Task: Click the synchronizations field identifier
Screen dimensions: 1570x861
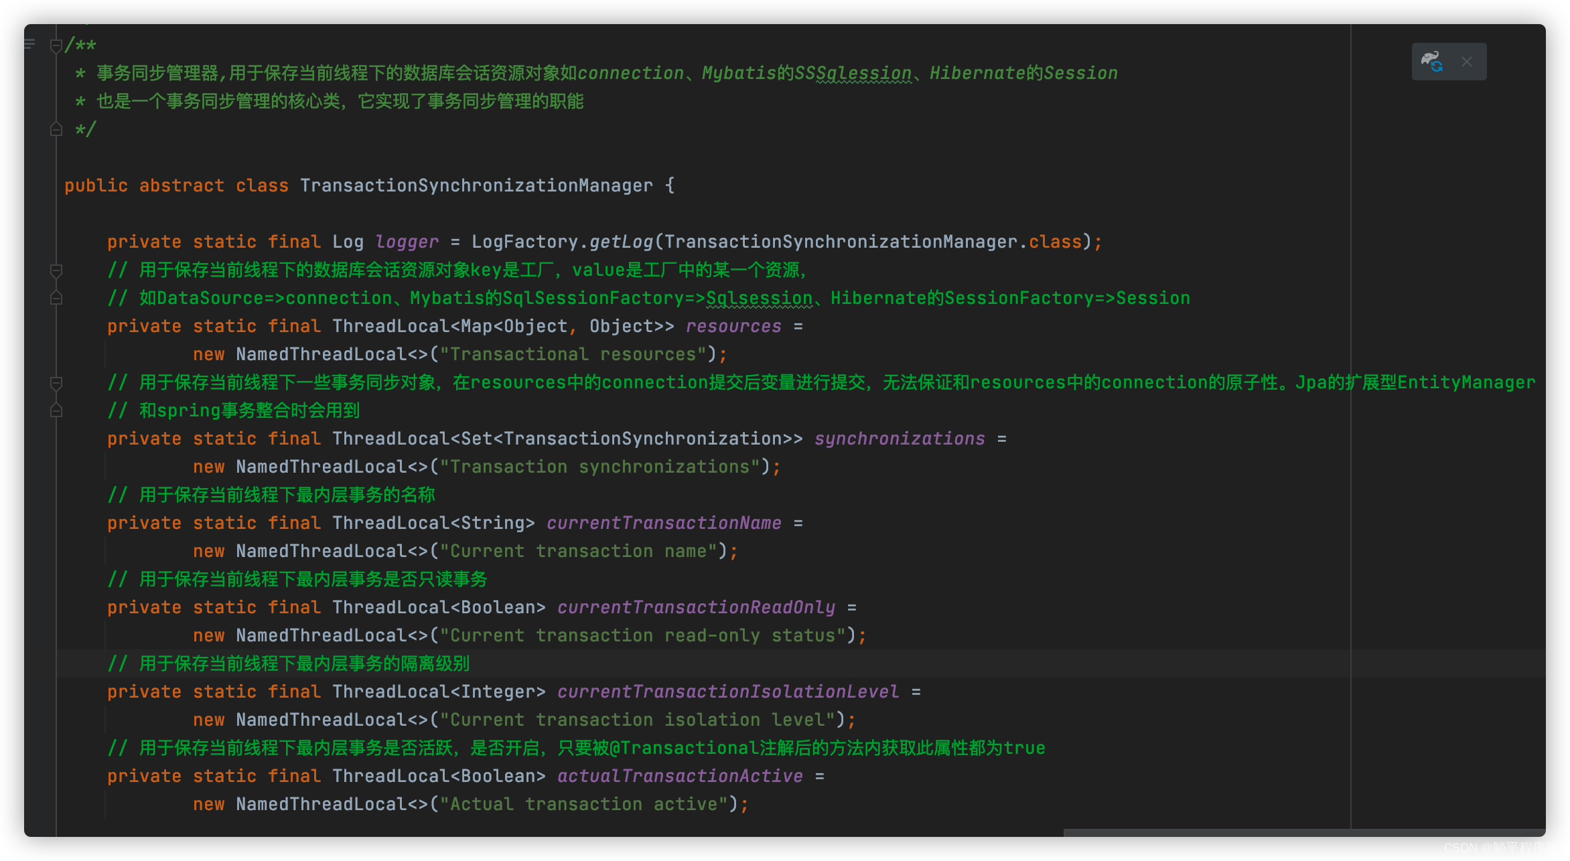Action: pyautogui.click(x=899, y=439)
